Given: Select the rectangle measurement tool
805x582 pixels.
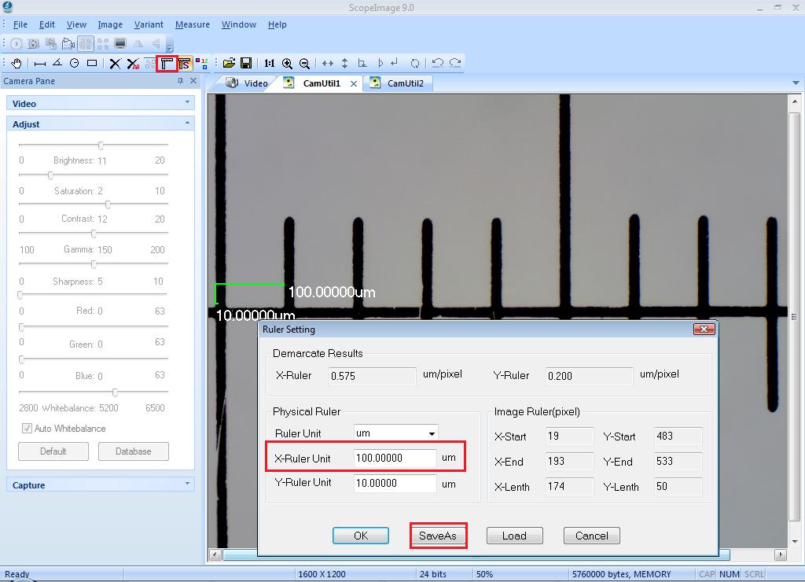Looking at the screenshot, I should (92, 63).
